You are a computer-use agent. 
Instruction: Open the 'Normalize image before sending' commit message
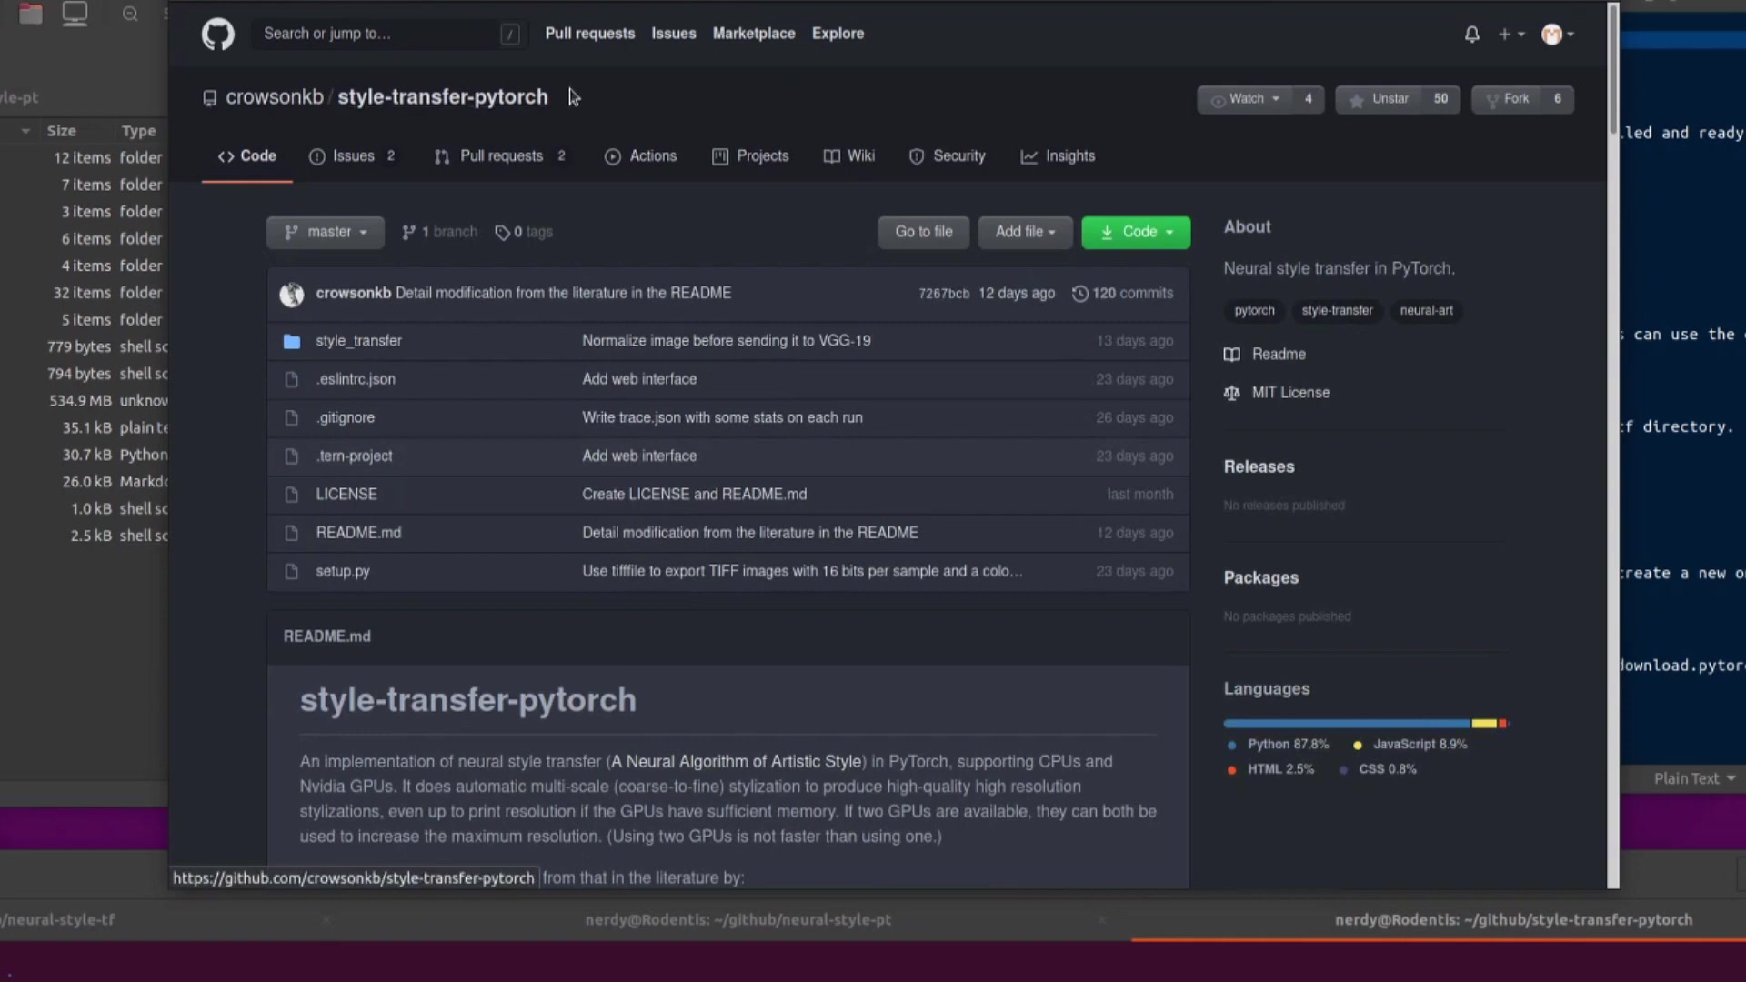pyautogui.click(x=726, y=341)
